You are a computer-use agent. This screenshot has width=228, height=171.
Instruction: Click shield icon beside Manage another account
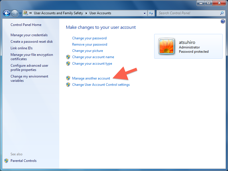68,78
